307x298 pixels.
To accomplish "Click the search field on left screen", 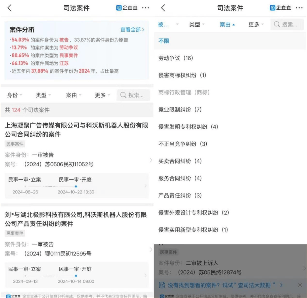I will pos(133,95).
